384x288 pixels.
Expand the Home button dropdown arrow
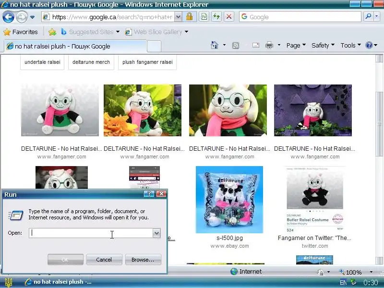click(x=224, y=45)
